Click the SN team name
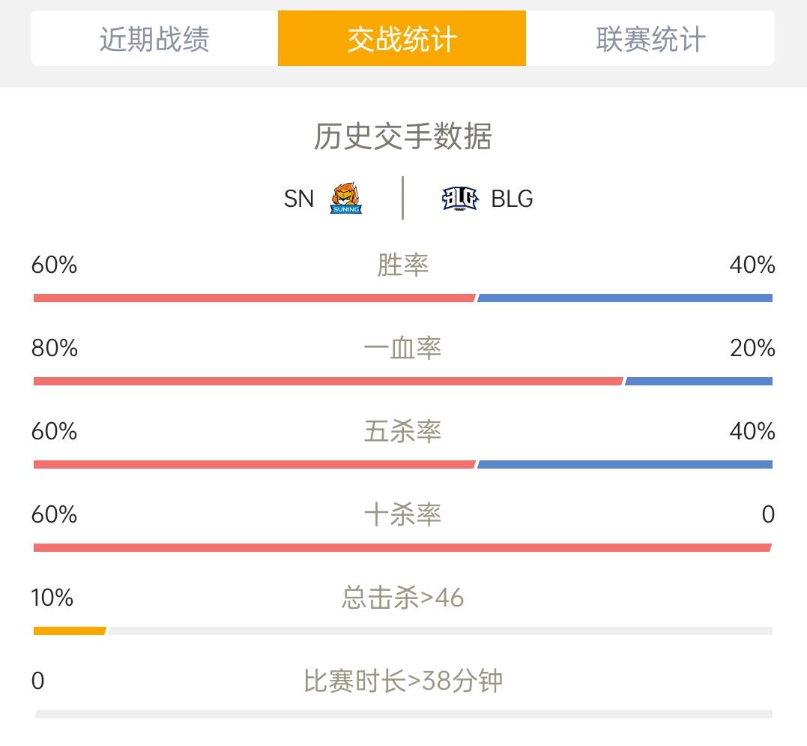 click(x=299, y=199)
